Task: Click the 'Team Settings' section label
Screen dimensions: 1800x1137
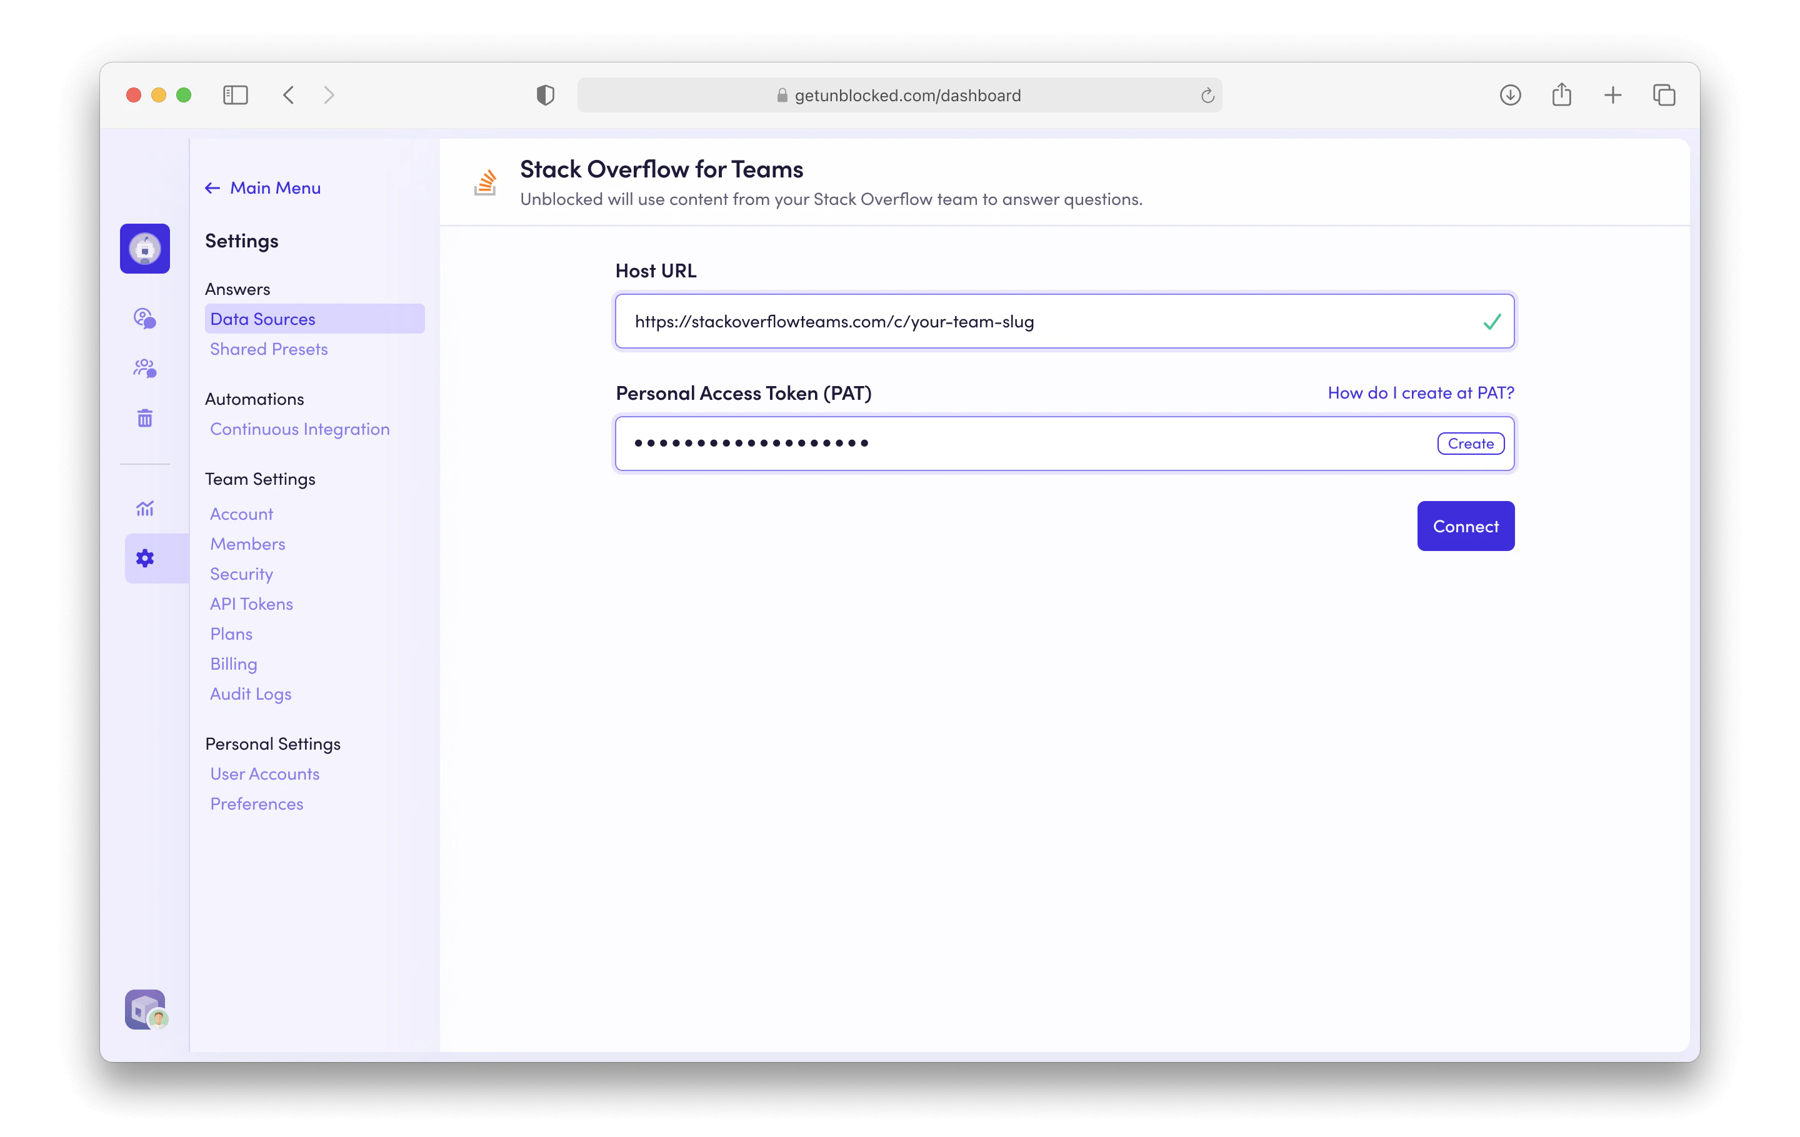Action: tap(260, 479)
